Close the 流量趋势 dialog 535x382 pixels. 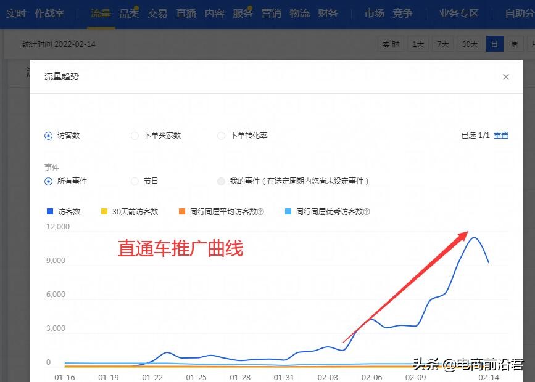pos(506,76)
